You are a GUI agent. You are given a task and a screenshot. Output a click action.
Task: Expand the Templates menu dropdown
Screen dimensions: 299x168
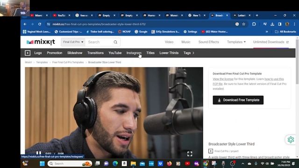coord(236,42)
